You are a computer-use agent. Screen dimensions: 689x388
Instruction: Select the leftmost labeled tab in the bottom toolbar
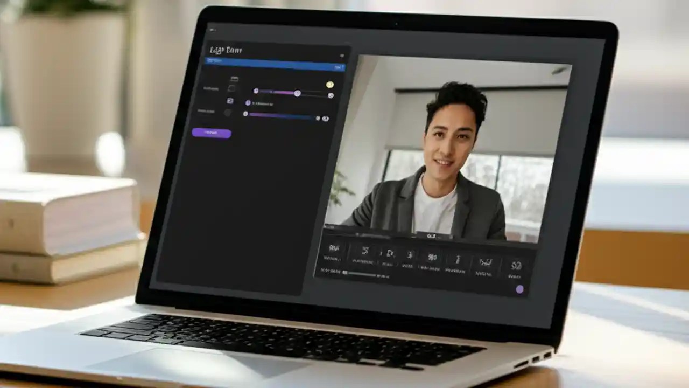332,257
